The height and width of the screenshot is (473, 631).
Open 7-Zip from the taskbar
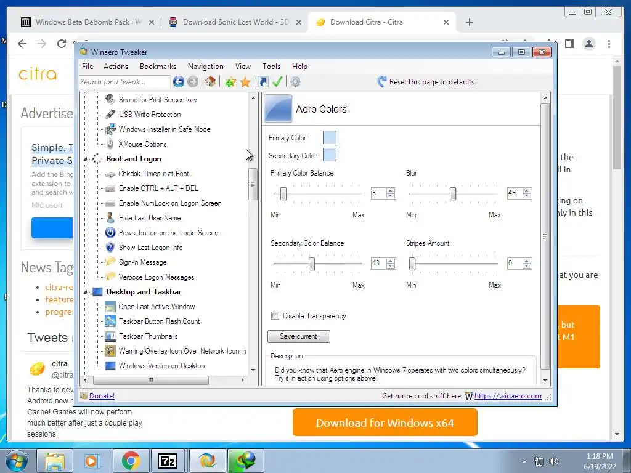pyautogui.click(x=168, y=461)
